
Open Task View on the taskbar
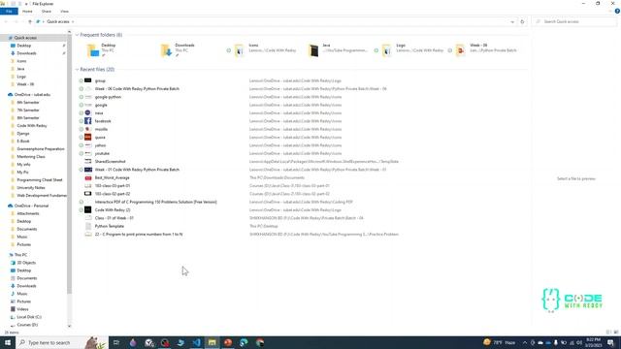point(116,342)
